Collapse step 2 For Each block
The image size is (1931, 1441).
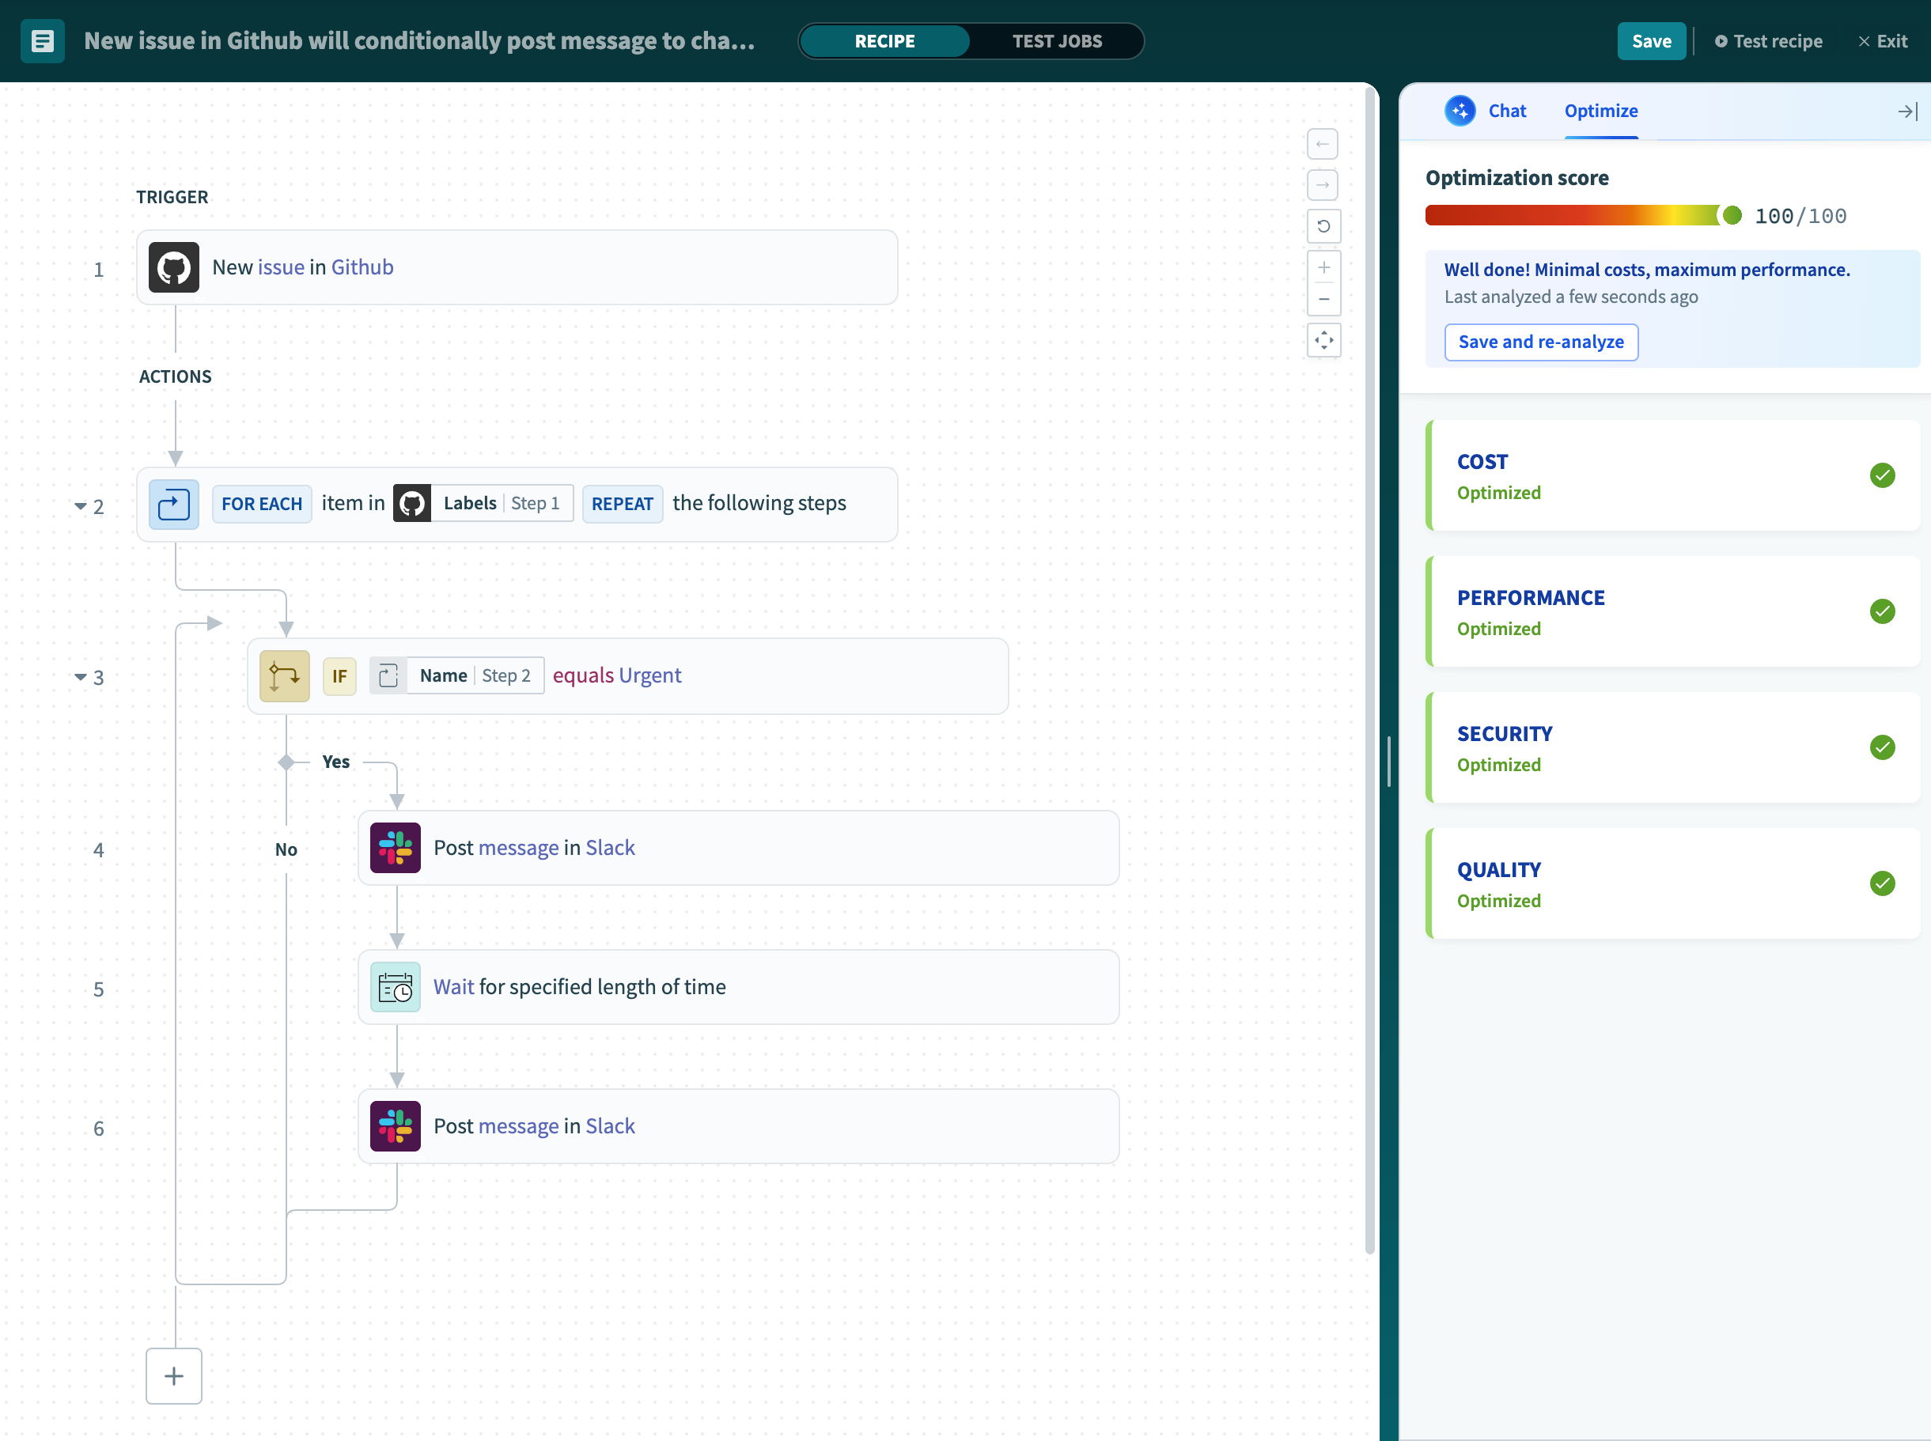click(x=80, y=506)
